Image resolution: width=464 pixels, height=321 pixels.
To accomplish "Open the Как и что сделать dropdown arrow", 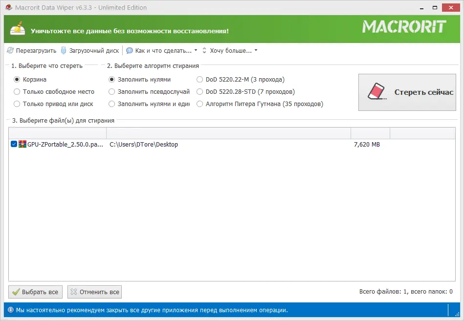I will pos(196,50).
